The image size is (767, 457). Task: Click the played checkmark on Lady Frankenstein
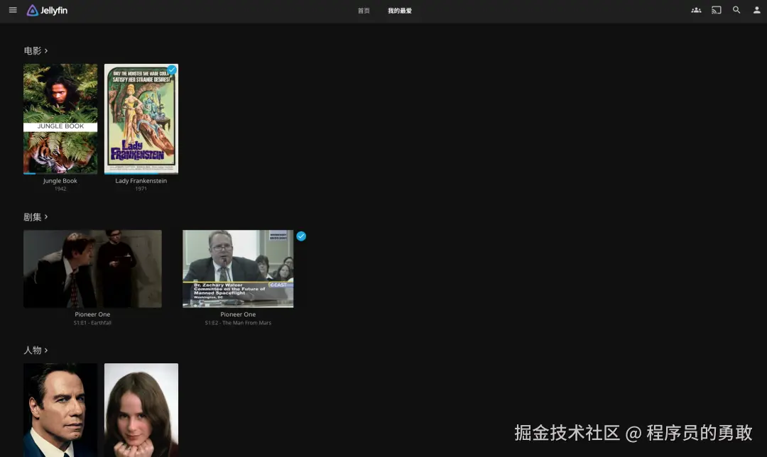(170, 70)
